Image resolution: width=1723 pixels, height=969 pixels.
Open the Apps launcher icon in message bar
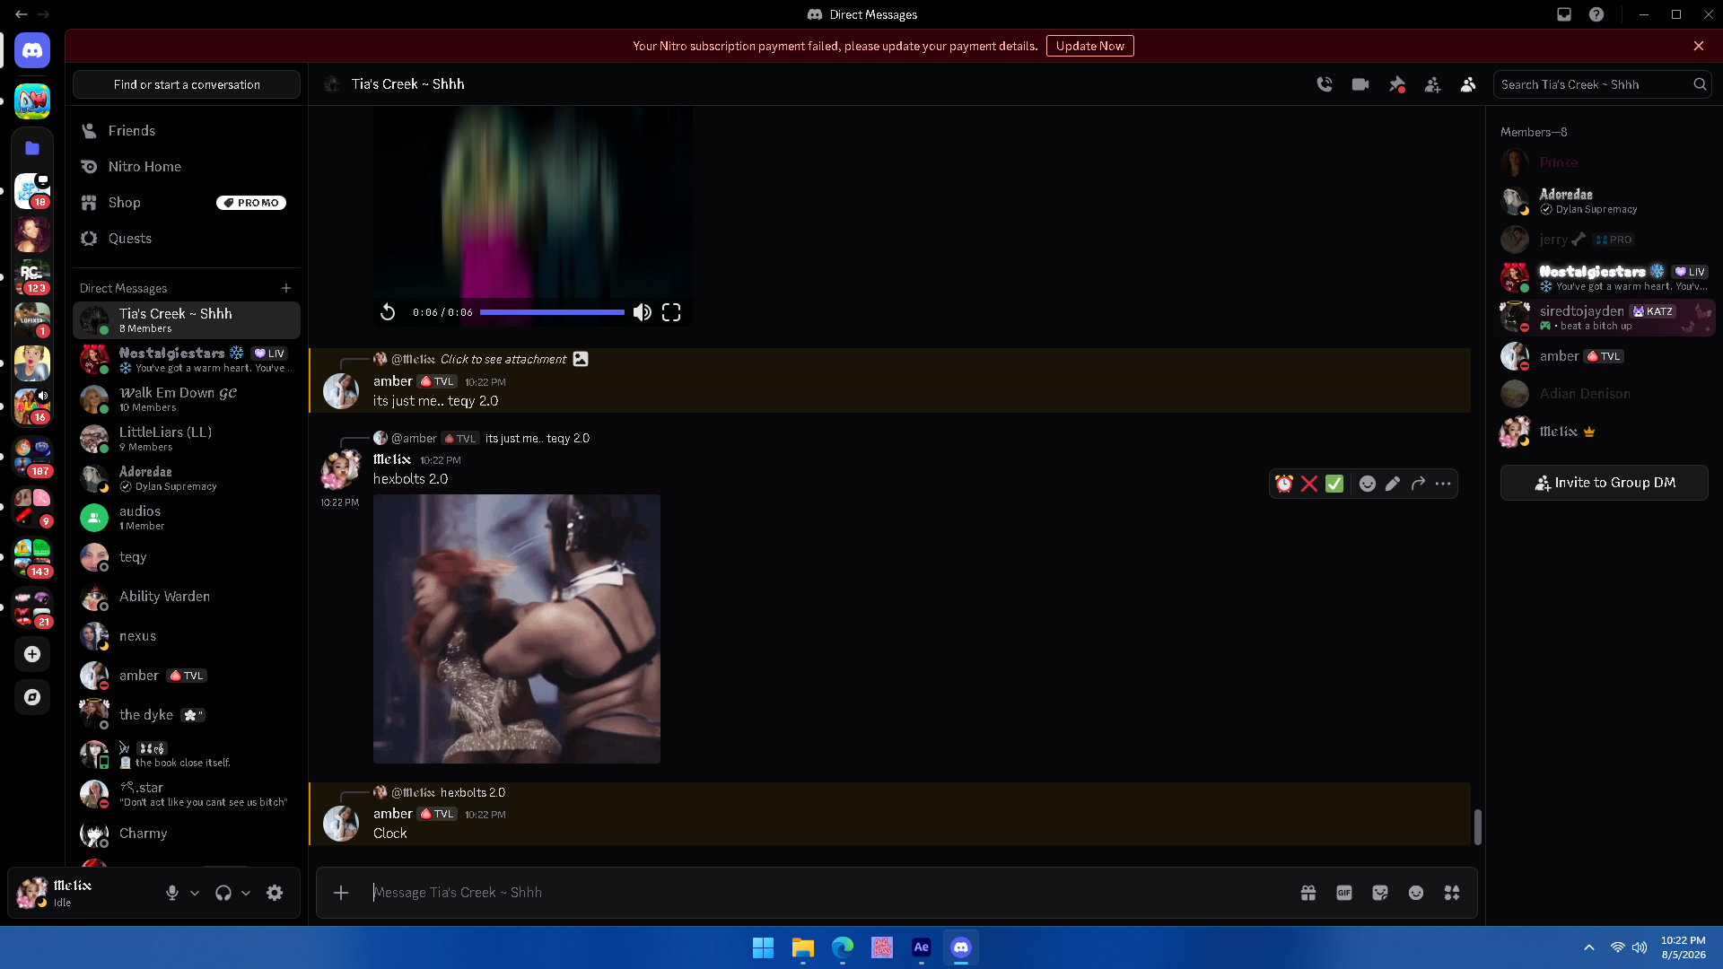tap(1452, 893)
